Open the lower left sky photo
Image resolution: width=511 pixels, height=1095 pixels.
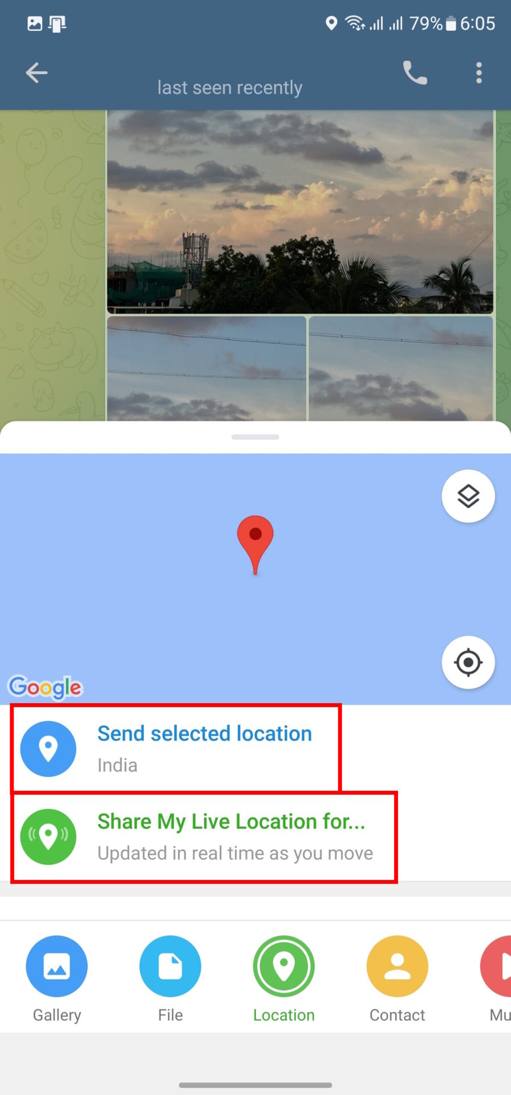pos(206,368)
